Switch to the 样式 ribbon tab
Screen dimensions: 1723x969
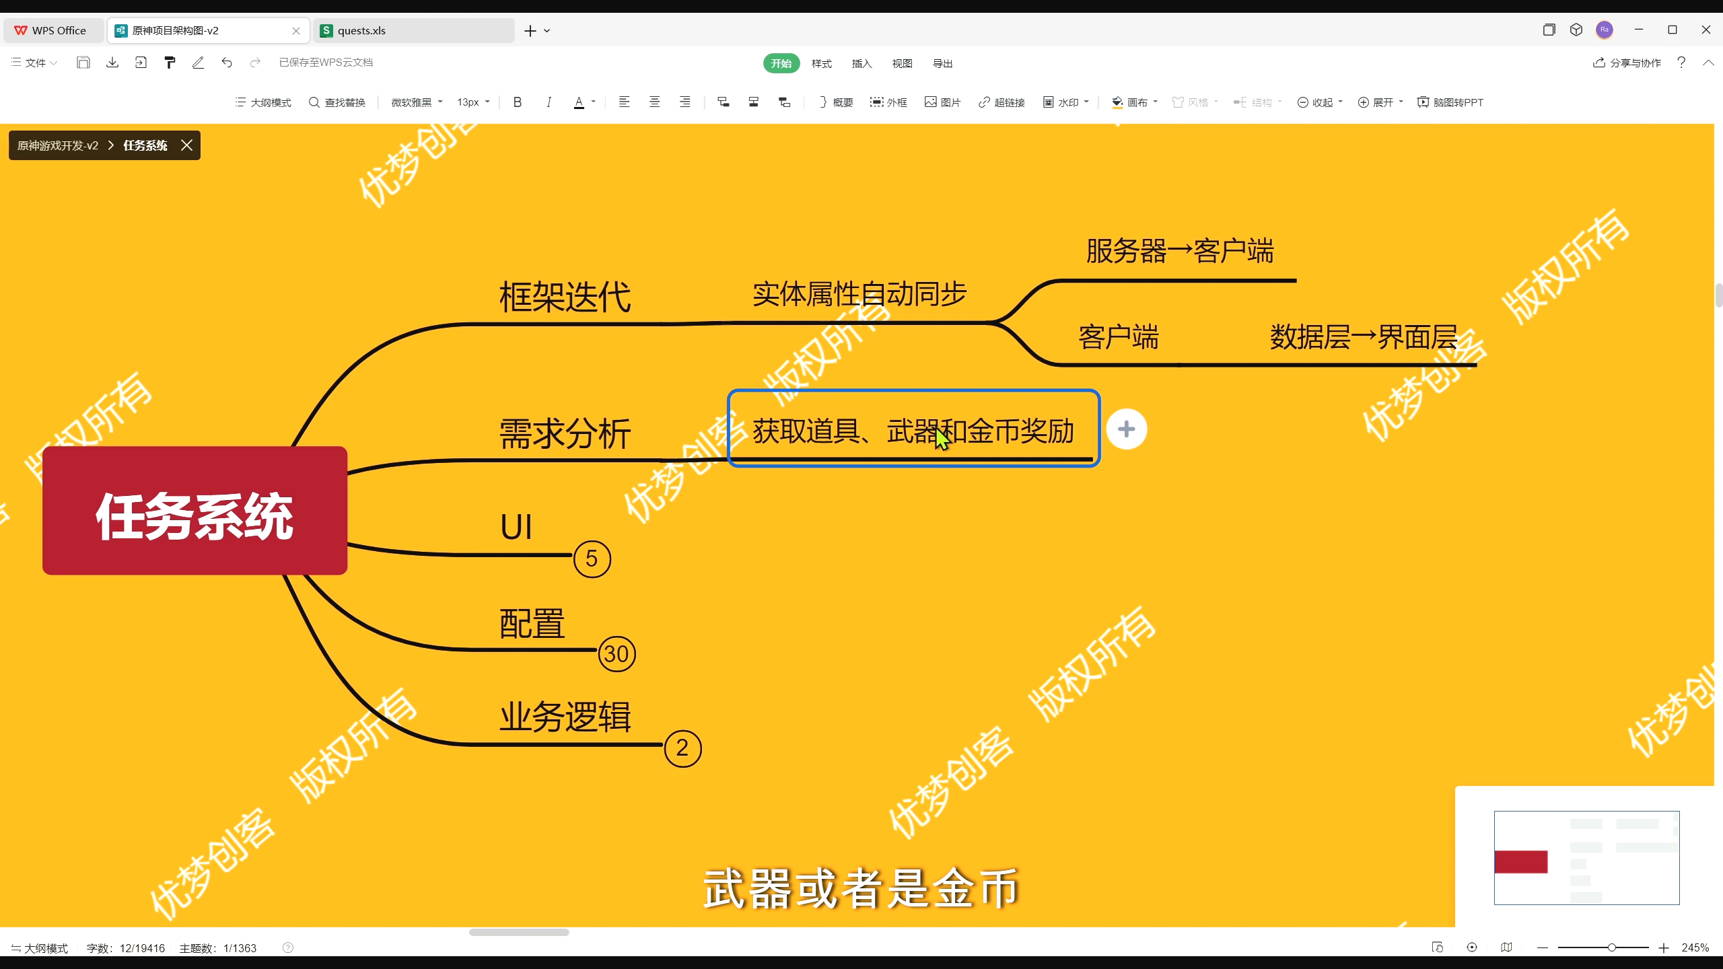coord(821,63)
